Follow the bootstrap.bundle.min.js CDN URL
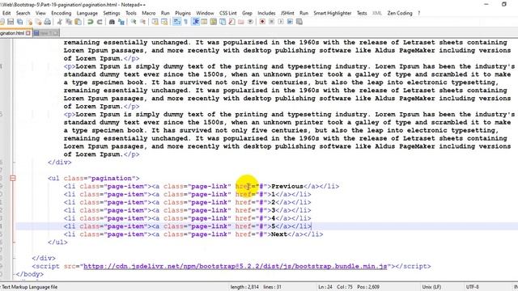Viewport: 518px width, 291px height. tap(236, 266)
